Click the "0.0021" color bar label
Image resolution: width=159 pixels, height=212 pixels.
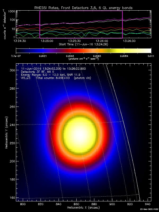coord(43,56)
